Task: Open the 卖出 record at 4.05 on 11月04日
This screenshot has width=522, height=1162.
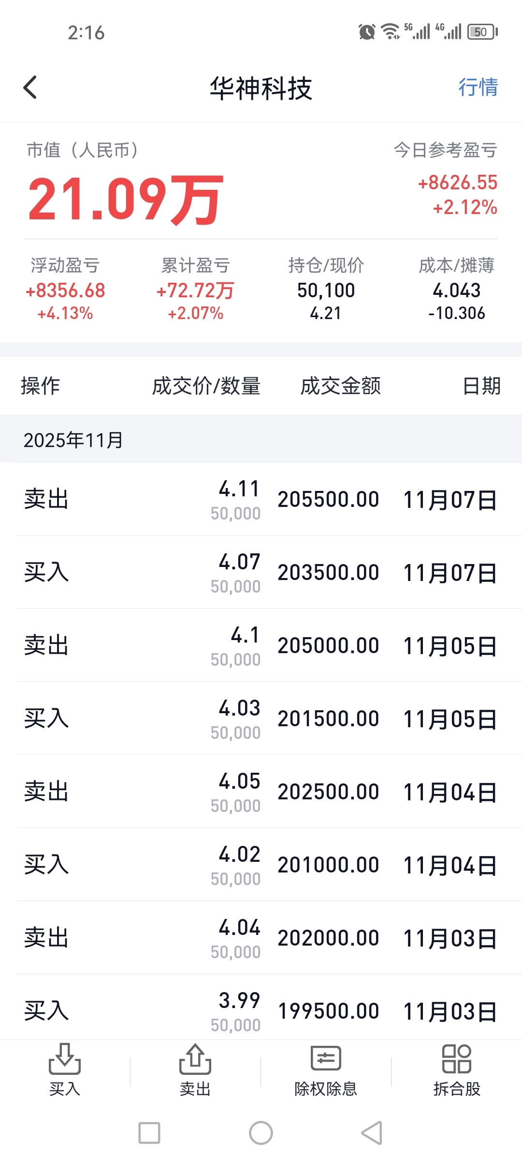Action: coord(261,792)
